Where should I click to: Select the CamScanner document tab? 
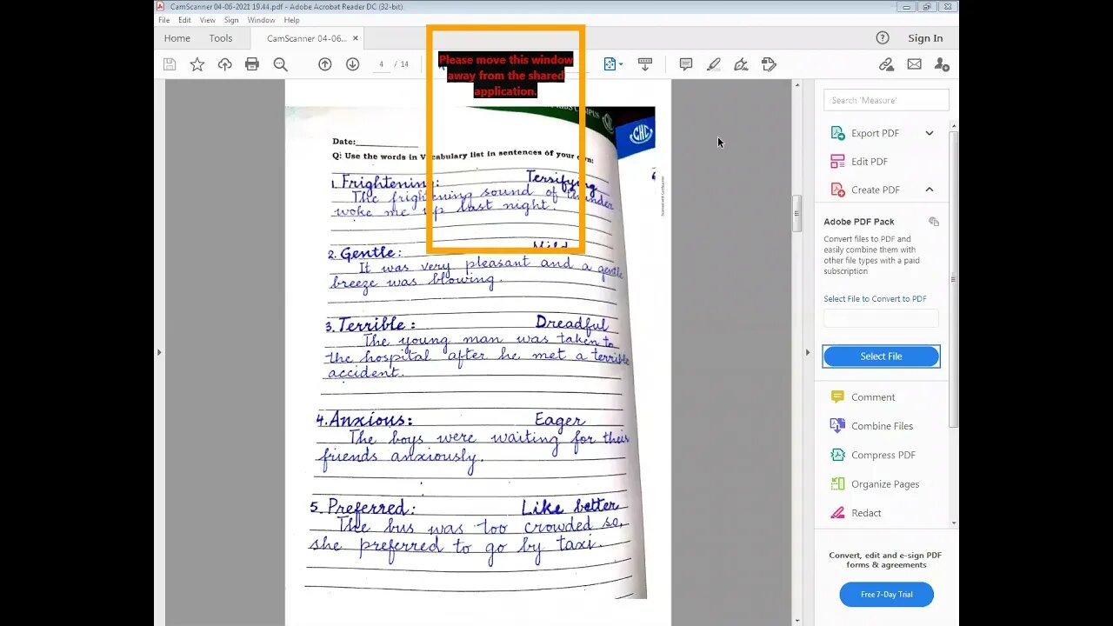tap(306, 38)
